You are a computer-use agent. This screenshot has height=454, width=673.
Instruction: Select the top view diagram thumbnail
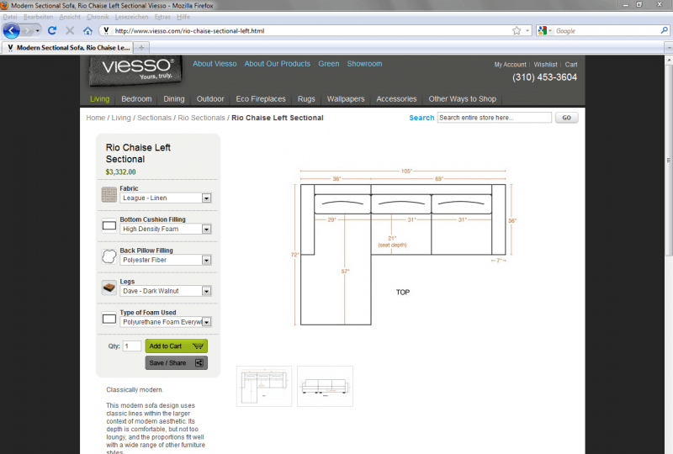pos(264,386)
